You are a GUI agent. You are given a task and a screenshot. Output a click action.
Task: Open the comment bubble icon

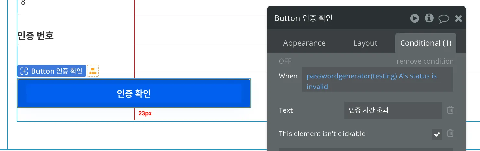click(x=444, y=19)
